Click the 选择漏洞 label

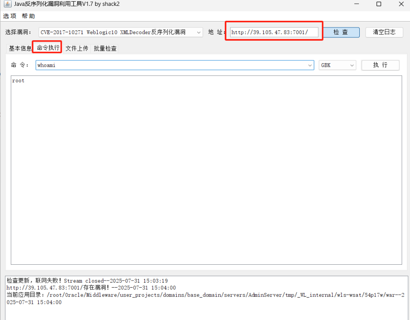[18, 32]
